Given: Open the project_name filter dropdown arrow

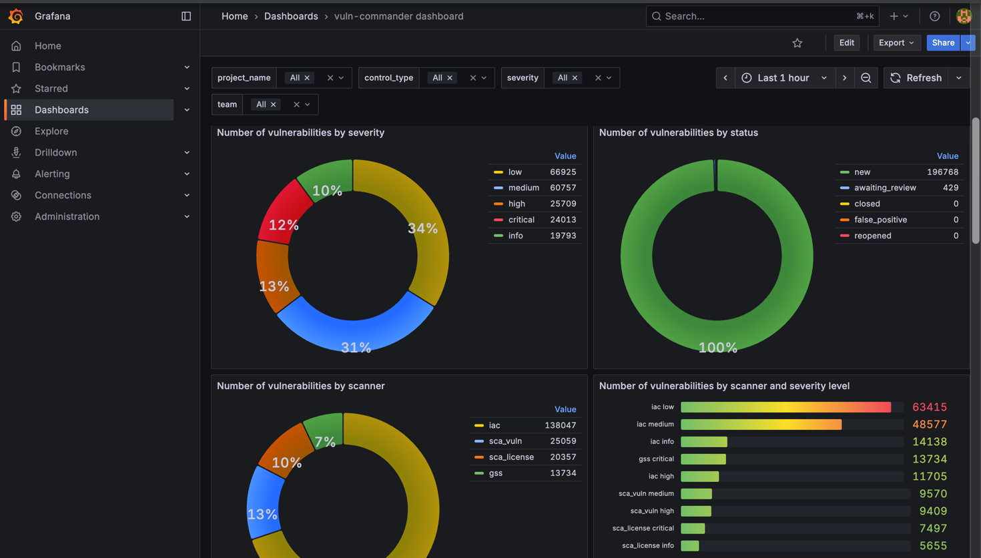Looking at the screenshot, I should [x=342, y=78].
